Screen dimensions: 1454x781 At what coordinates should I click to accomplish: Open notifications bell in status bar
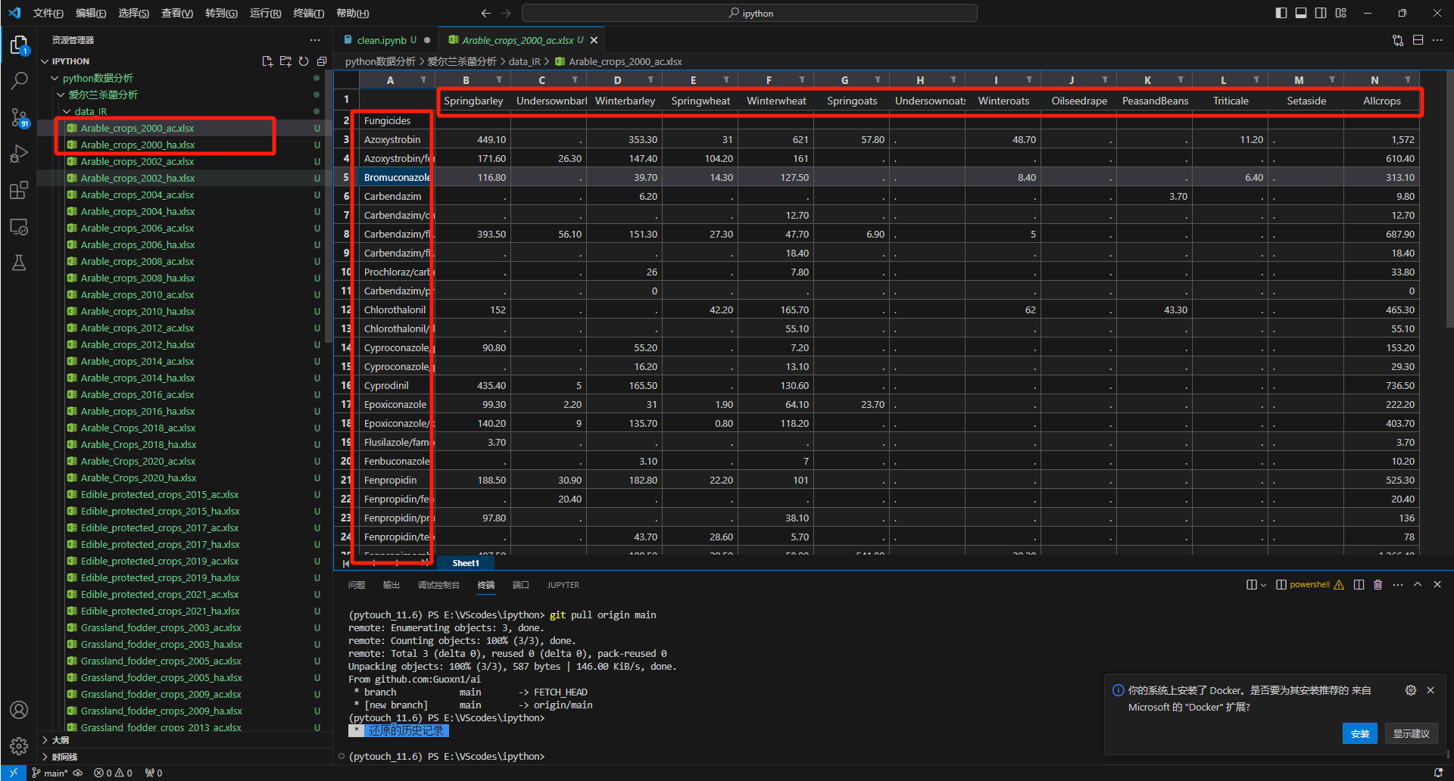click(1438, 773)
